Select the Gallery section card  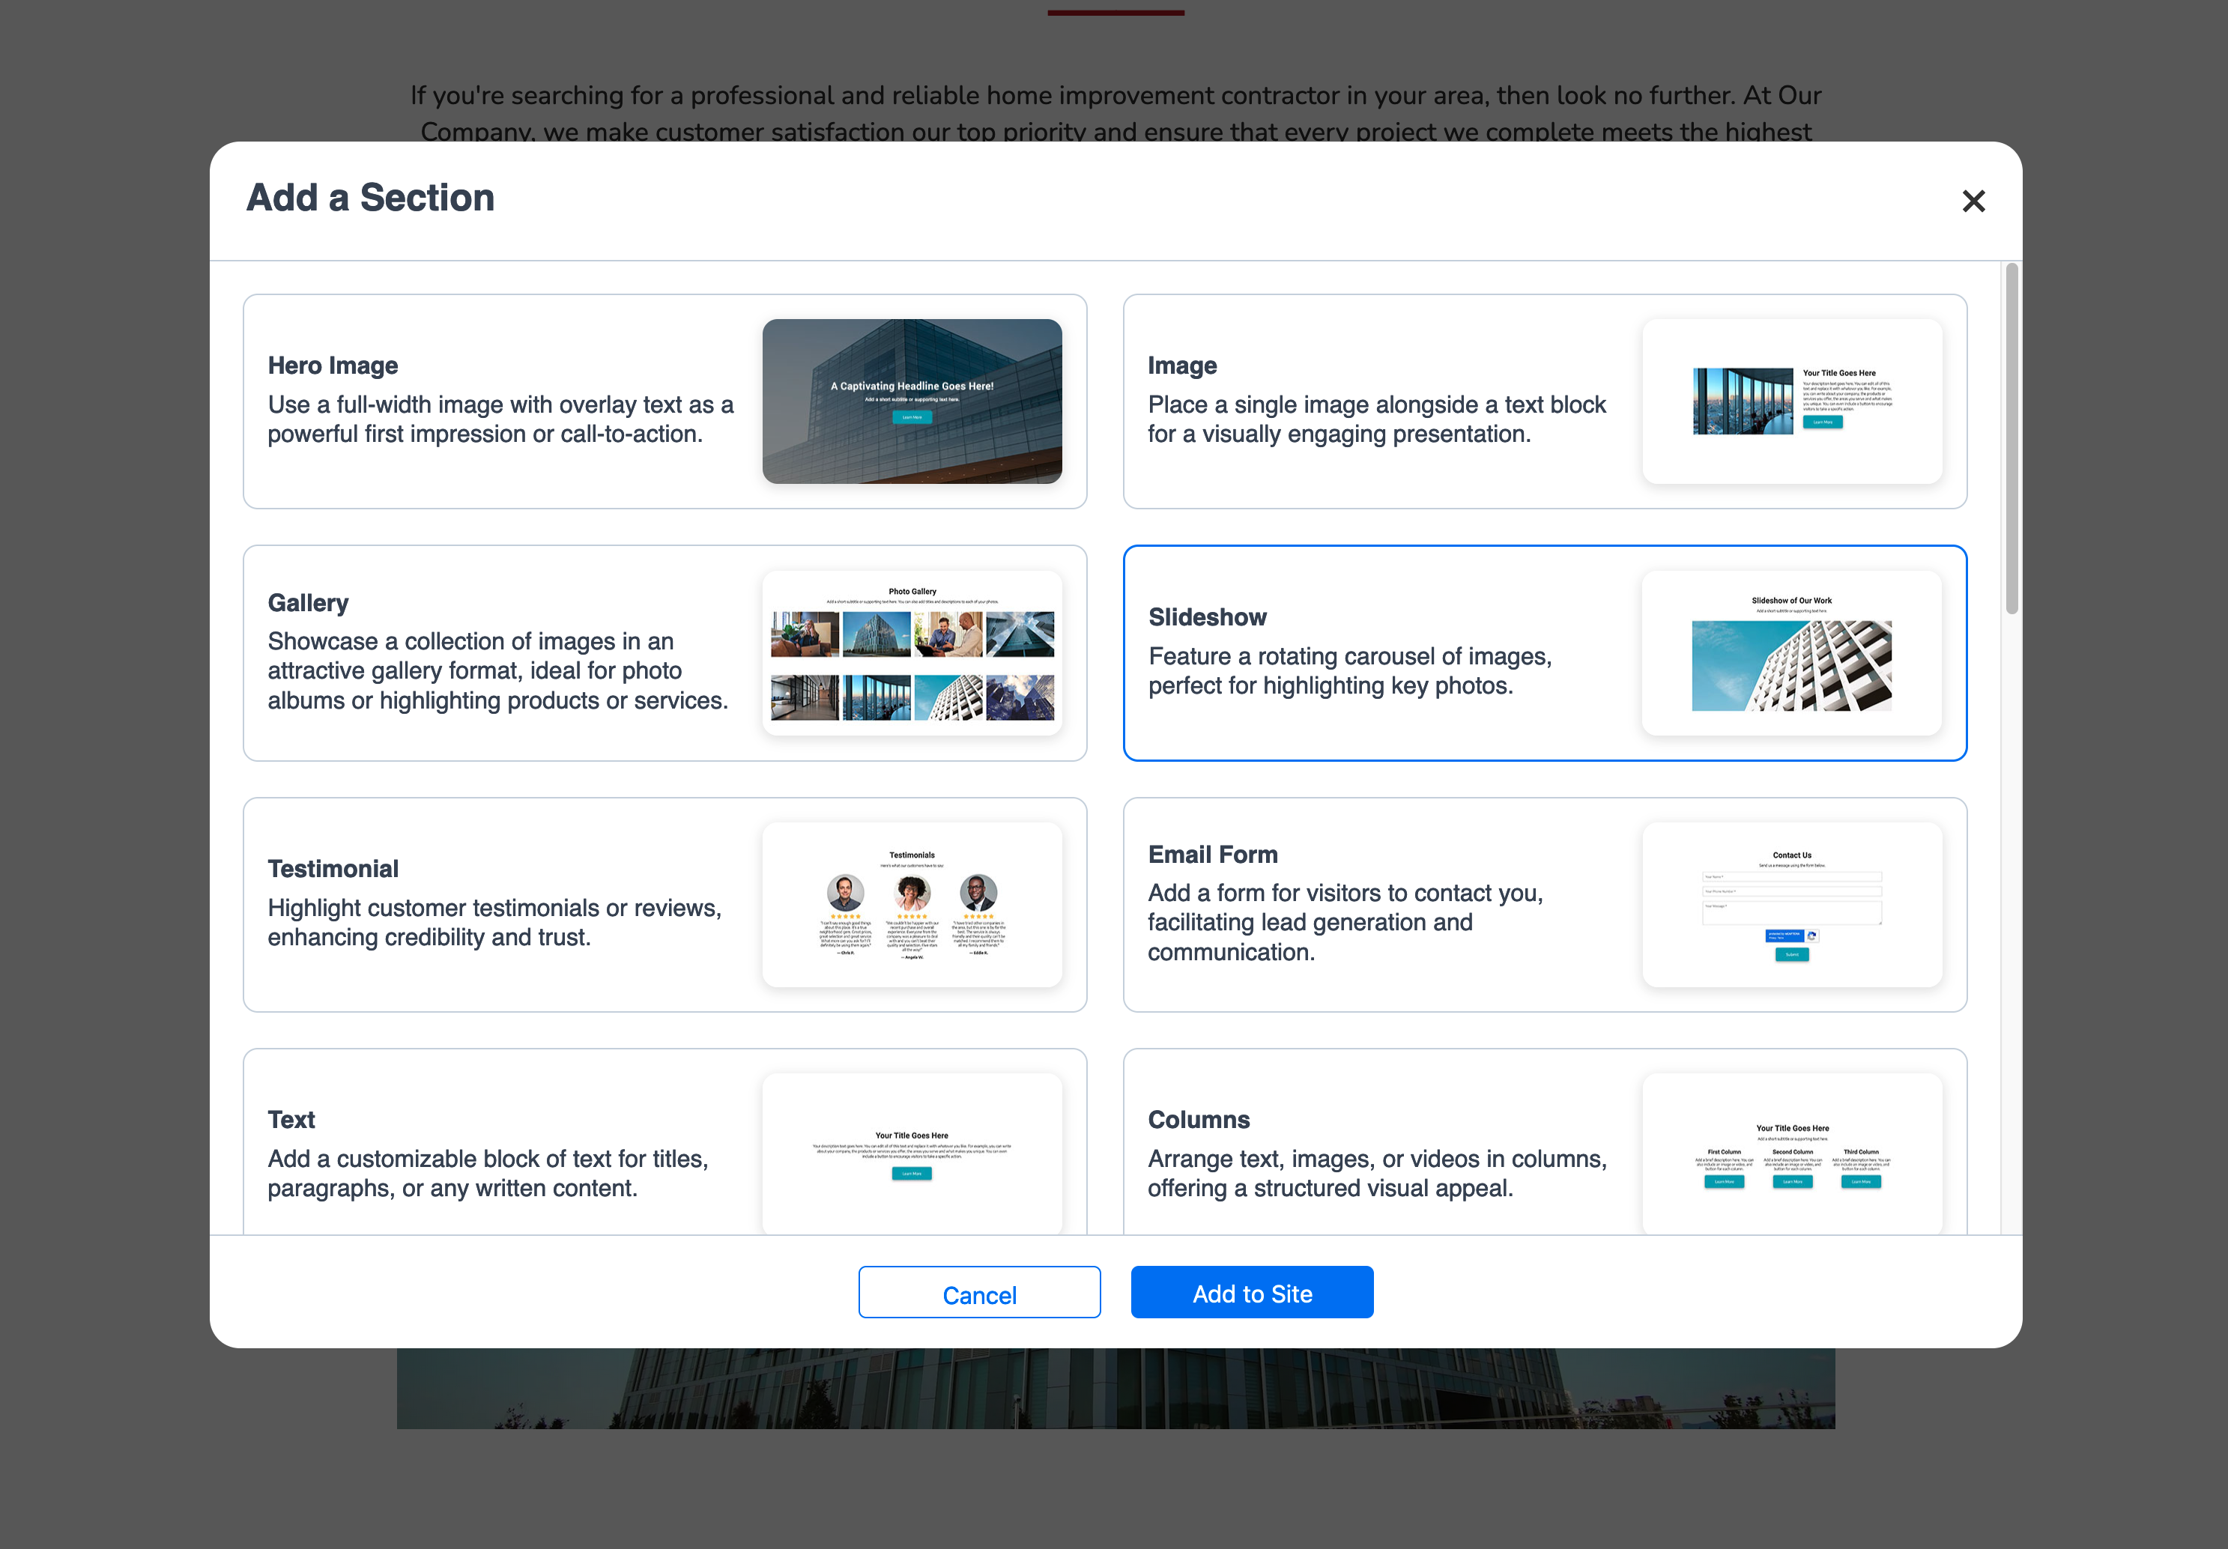tap(665, 652)
